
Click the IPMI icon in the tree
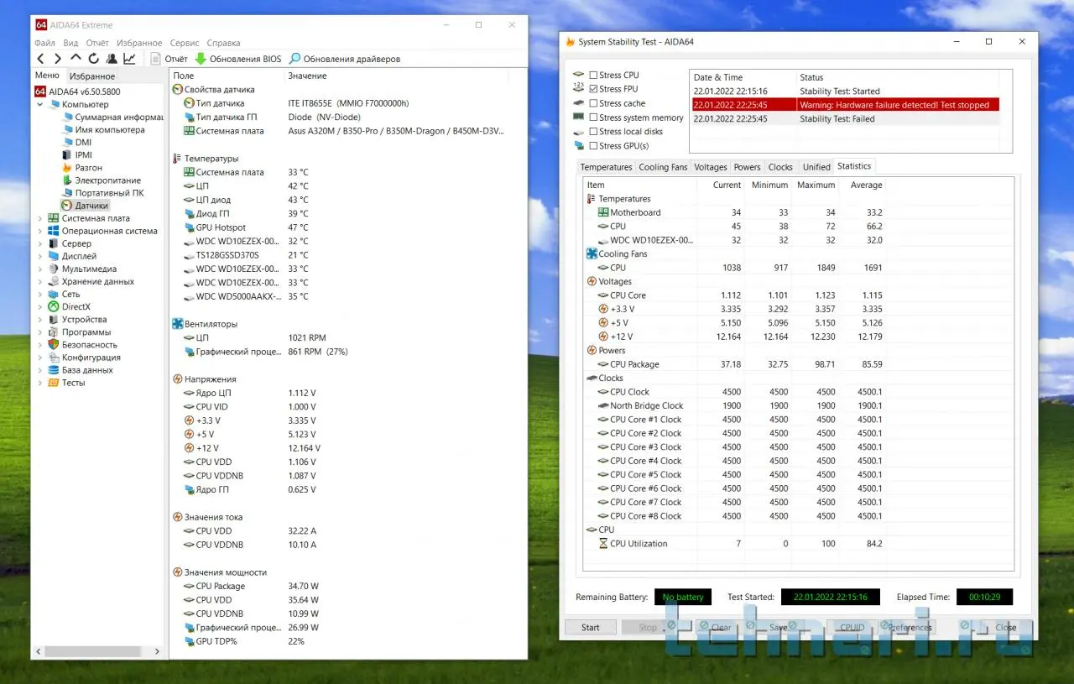[x=67, y=155]
